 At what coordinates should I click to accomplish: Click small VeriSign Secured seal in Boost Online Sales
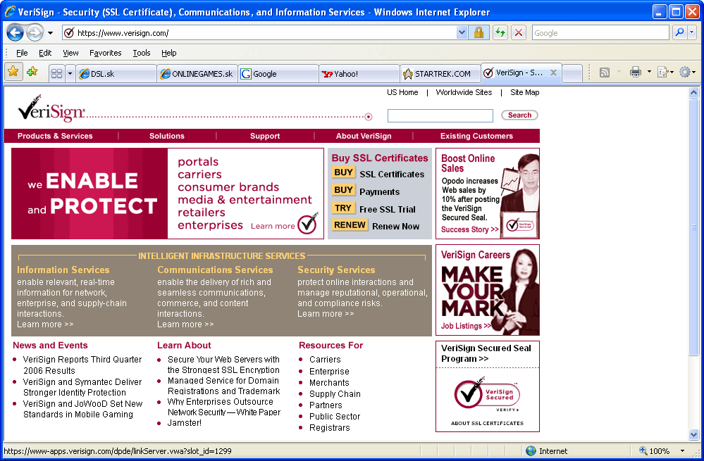point(520,225)
